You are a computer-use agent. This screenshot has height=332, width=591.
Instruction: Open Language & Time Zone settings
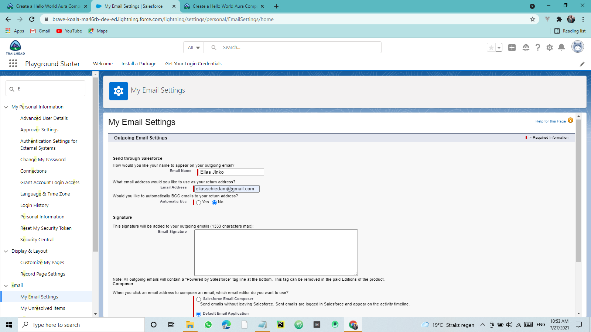(x=45, y=194)
